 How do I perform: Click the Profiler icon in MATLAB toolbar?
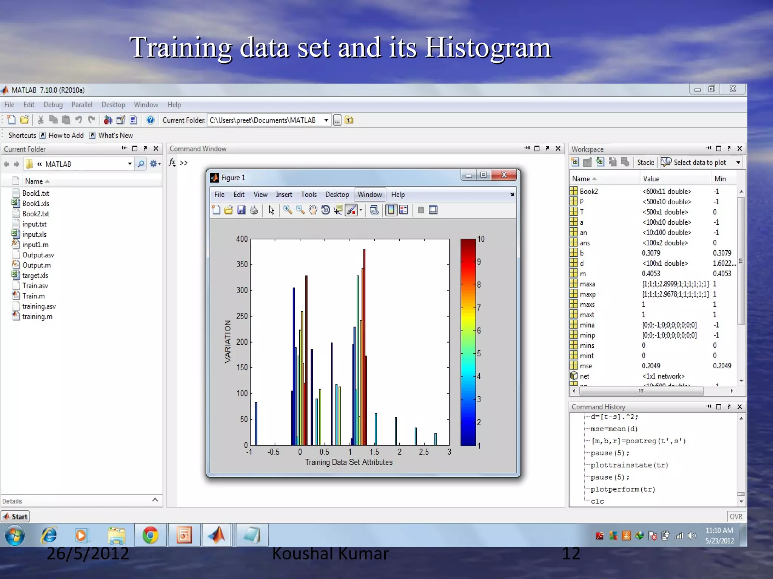click(133, 120)
